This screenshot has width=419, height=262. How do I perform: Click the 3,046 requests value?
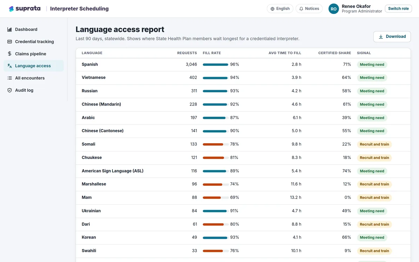click(x=191, y=64)
